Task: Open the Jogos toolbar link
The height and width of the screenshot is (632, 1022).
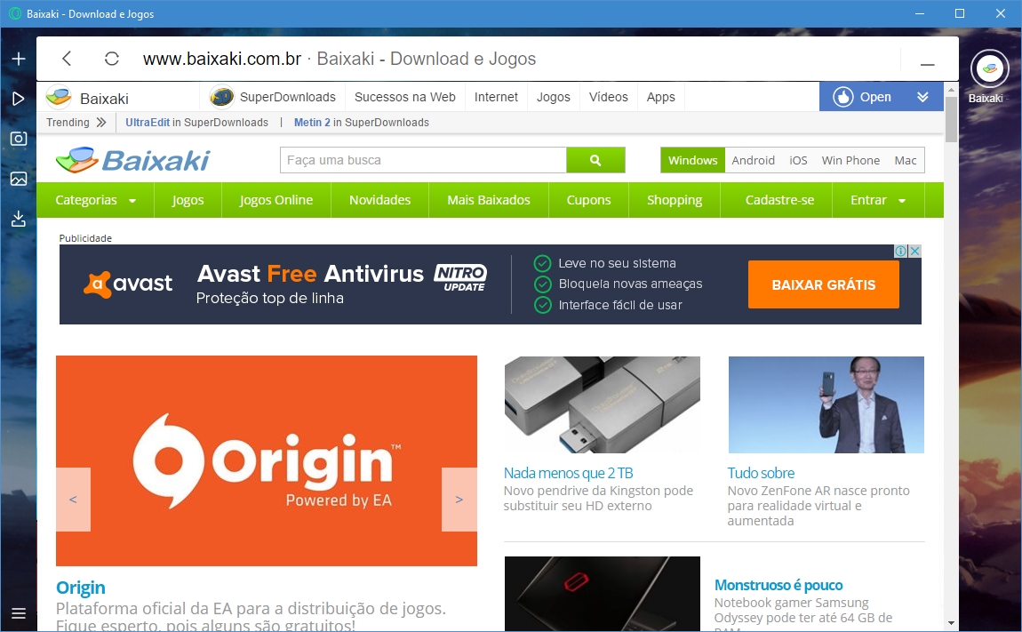Action: (554, 97)
